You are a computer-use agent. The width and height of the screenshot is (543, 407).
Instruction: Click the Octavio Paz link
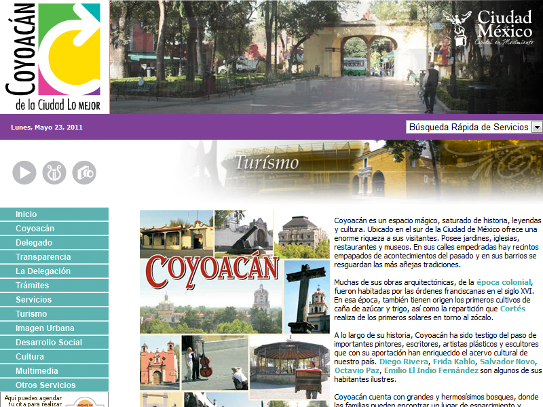point(356,370)
